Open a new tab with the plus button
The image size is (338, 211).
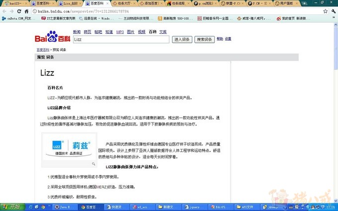(x=304, y=3)
